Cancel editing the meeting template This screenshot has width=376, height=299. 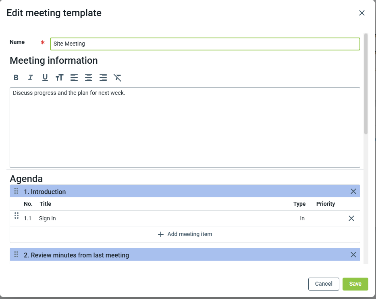click(x=324, y=284)
